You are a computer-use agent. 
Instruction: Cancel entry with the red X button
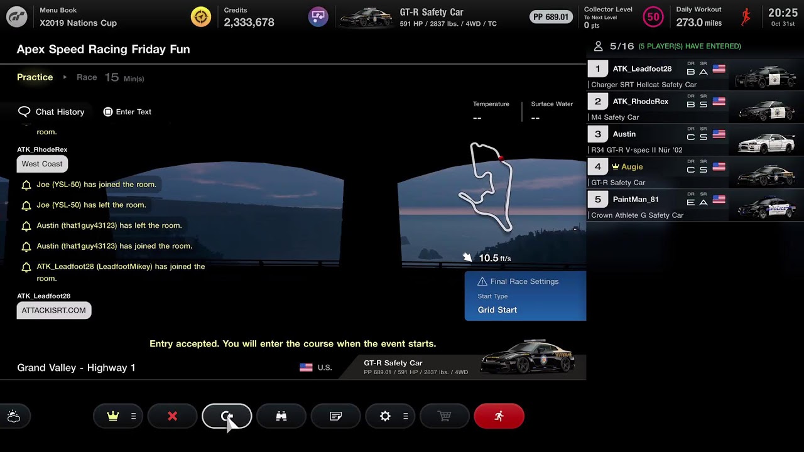point(173,416)
